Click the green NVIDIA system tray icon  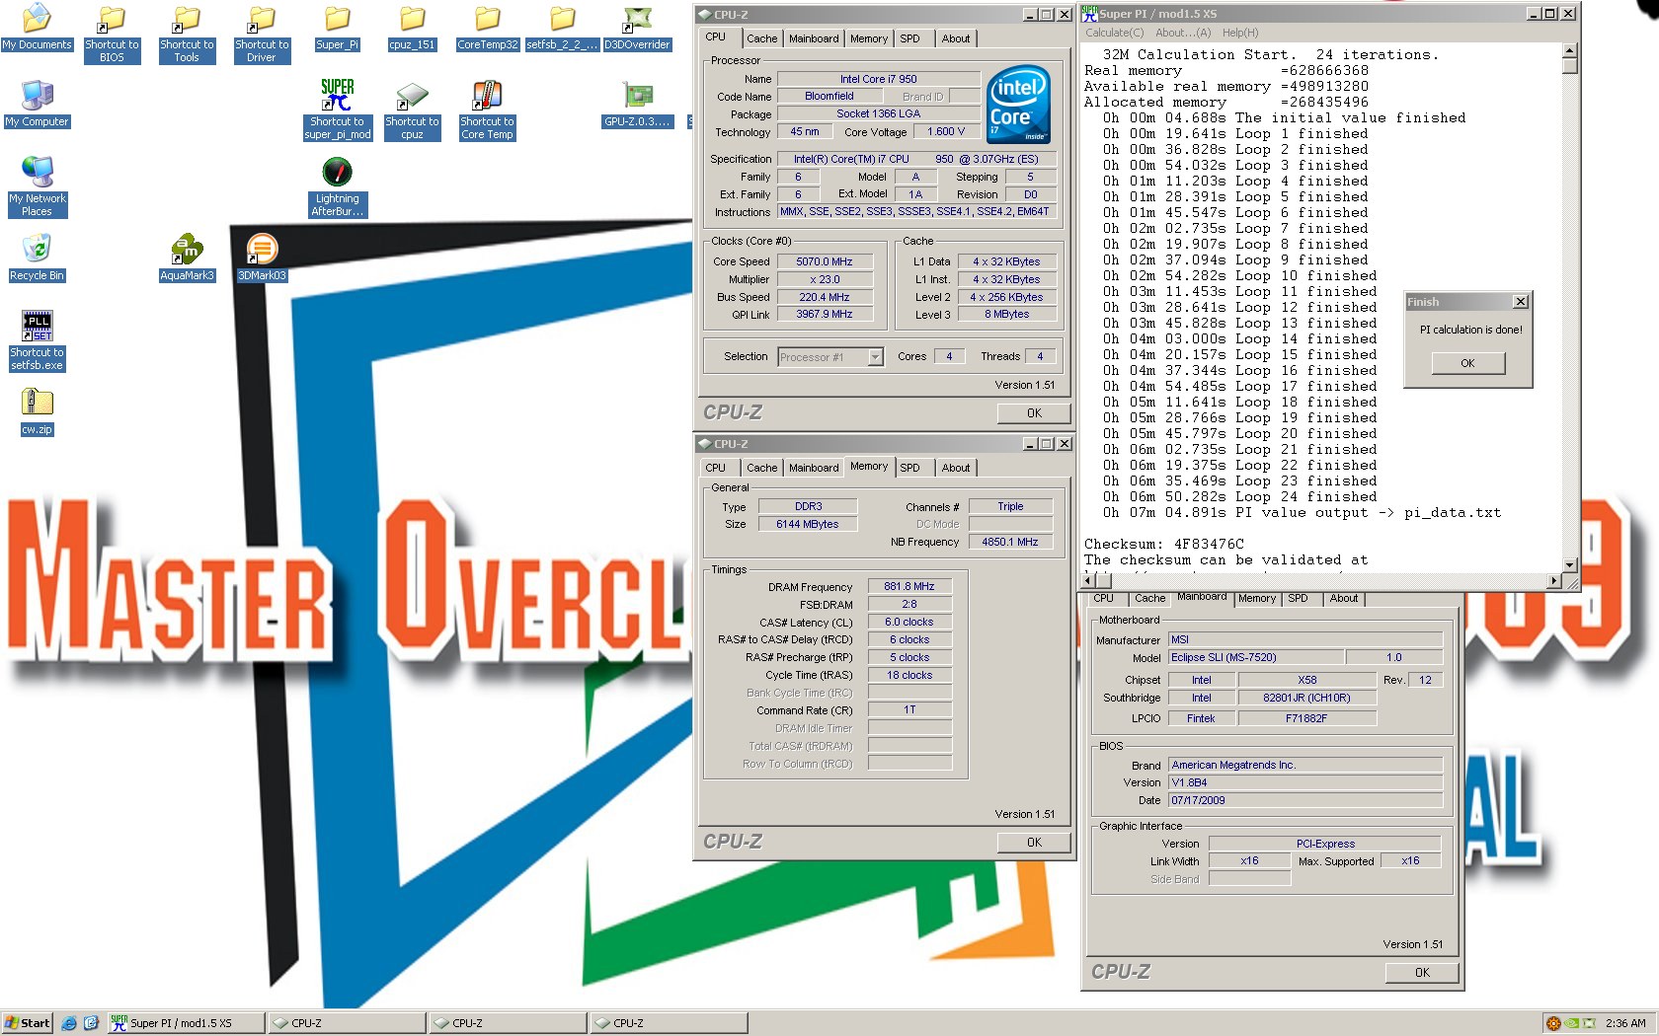point(1572,1023)
